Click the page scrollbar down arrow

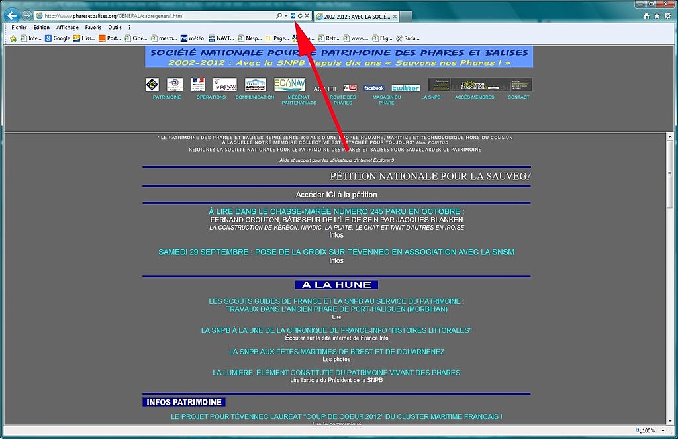click(670, 421)
